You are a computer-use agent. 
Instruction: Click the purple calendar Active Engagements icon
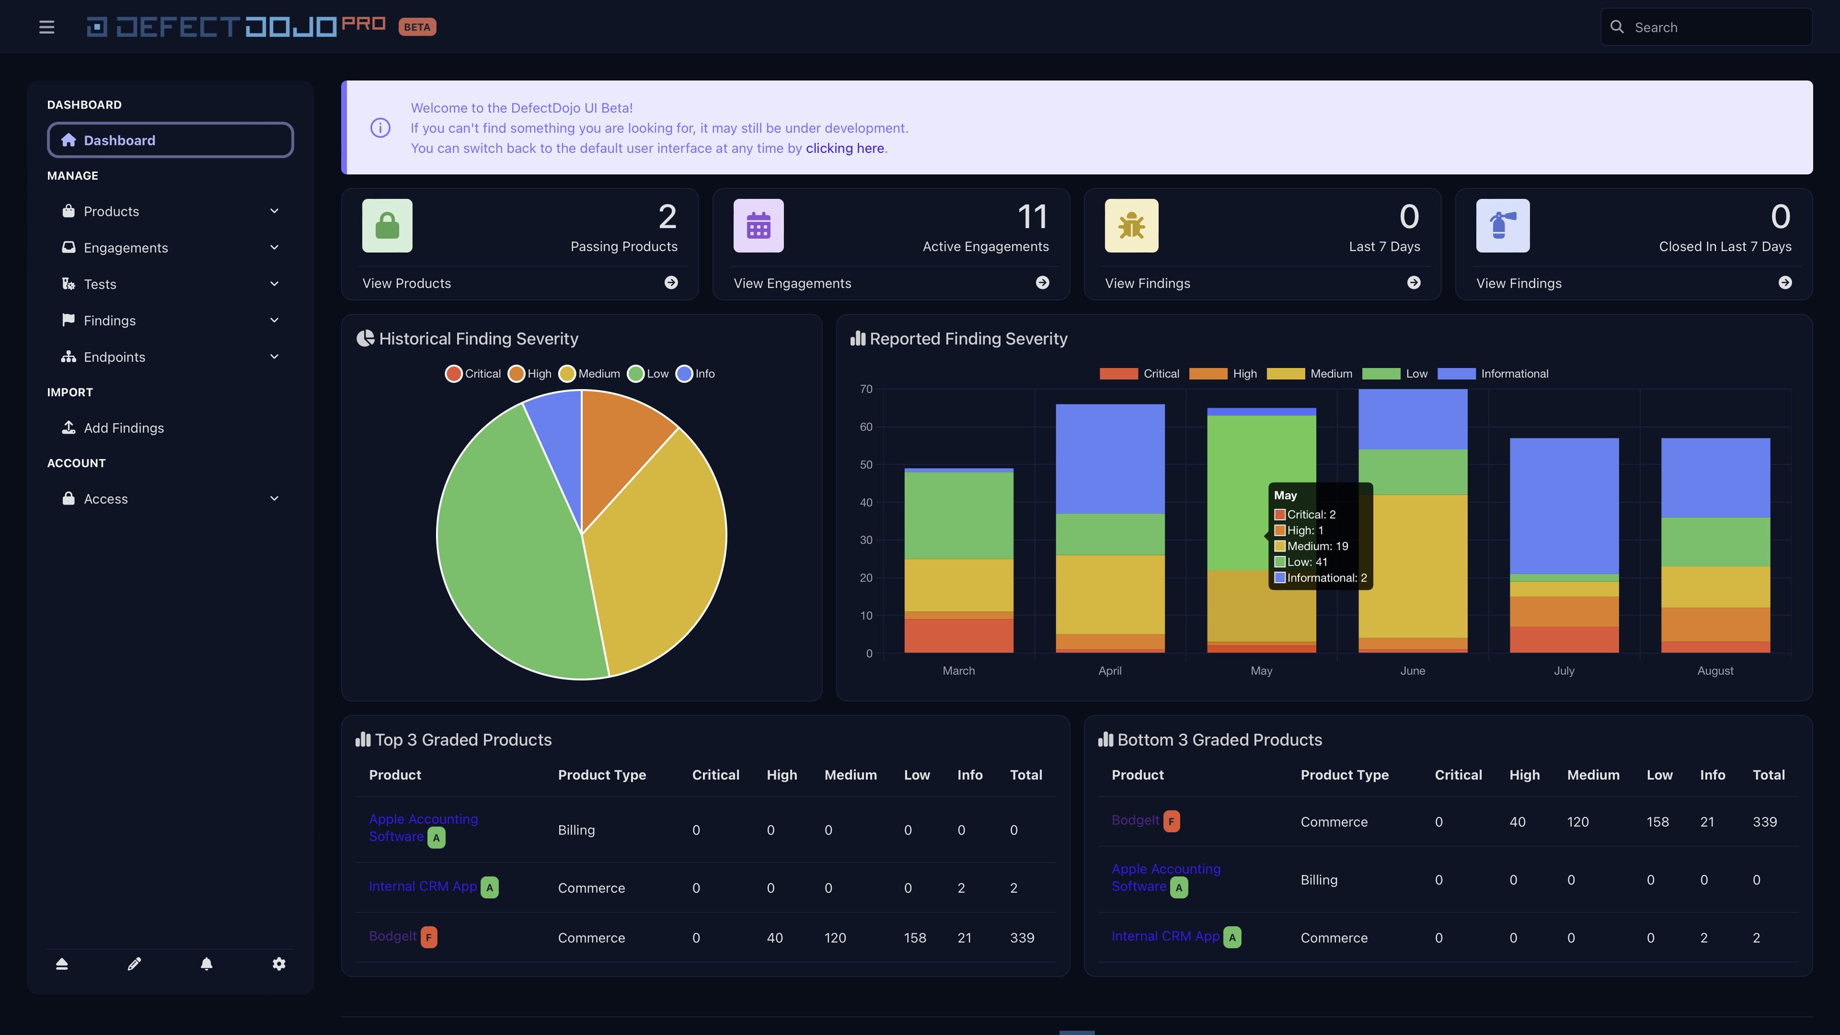(x=759, y=226)
